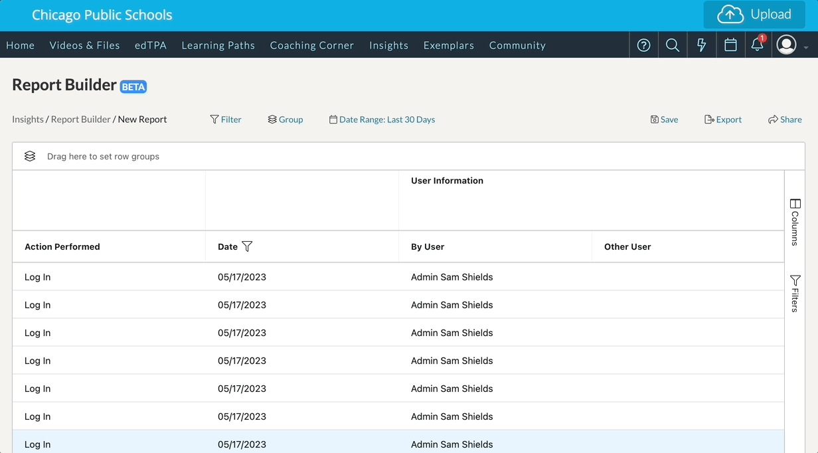Image resolution: width=818 pixels, height=453 pixels.
Task: Open search with the magnifier icon
Action: click(673, 45)
